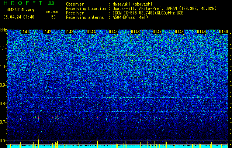Click the 0146 time marker
232x148 pixels.
coord(135,32)
